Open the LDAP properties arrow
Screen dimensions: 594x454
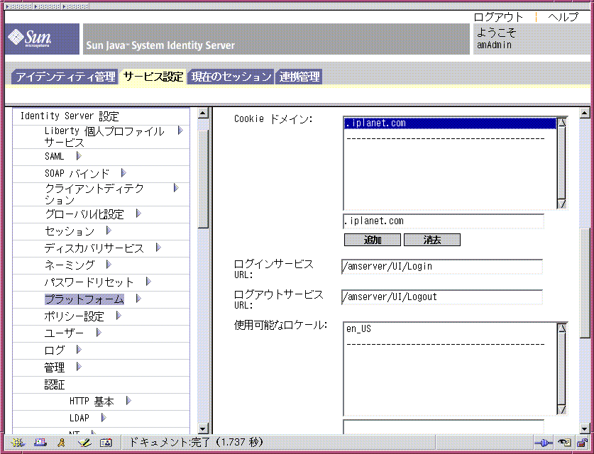click(104, 418)
